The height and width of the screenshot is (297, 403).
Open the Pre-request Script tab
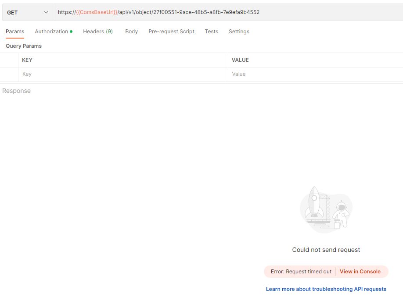tap(171, 31)
